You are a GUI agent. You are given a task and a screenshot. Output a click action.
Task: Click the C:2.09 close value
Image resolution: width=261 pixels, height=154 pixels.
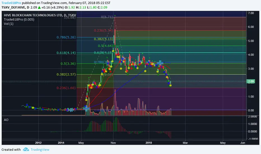tap(102, 7)
